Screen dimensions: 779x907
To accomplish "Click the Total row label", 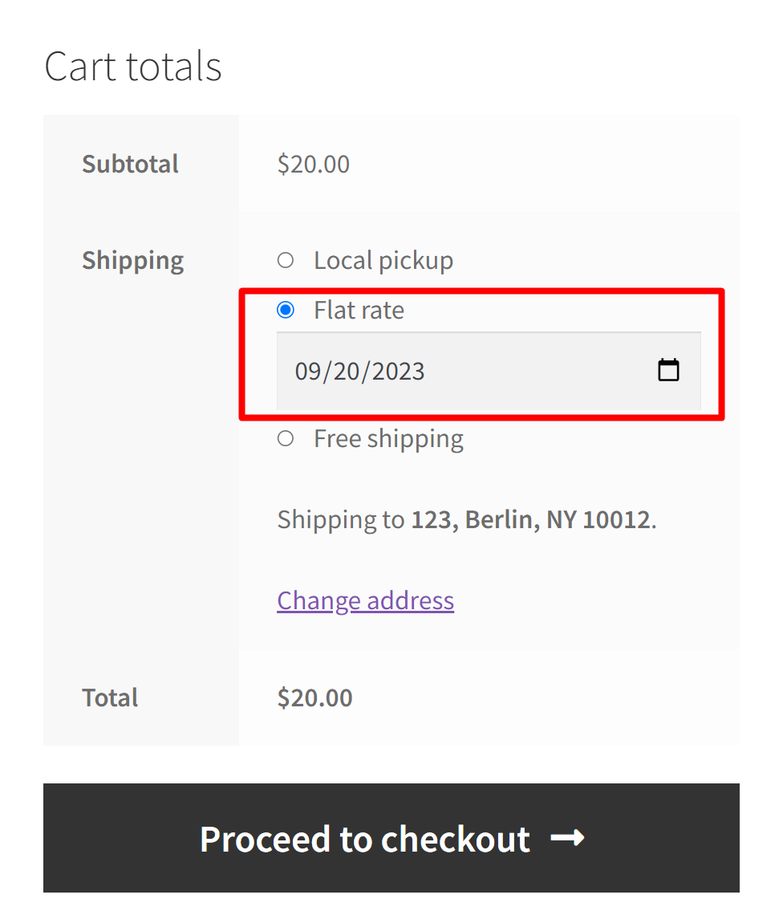I will click(110, 697).
